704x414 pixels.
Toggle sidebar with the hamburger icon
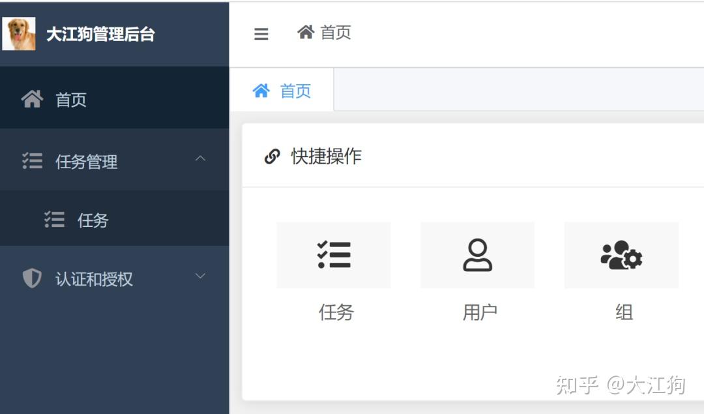[261, 34]
